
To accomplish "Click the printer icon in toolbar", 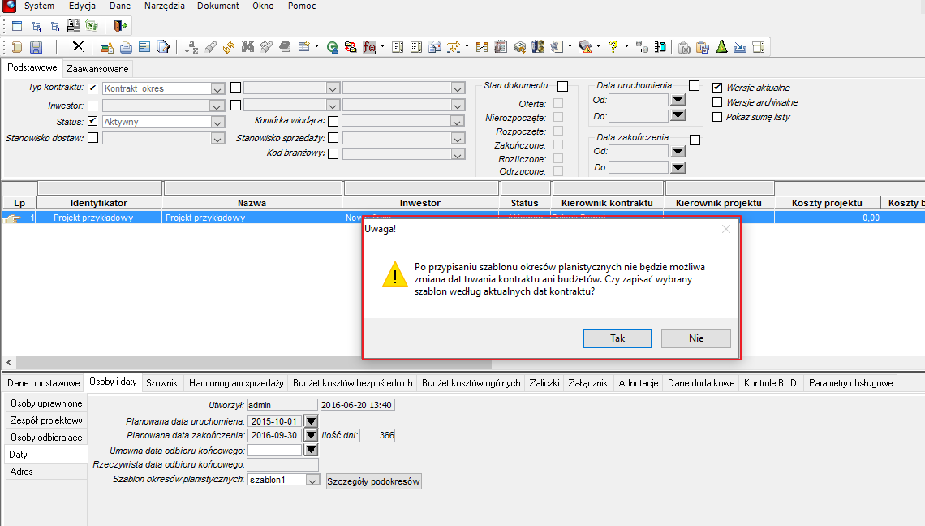I will (126, 47).
